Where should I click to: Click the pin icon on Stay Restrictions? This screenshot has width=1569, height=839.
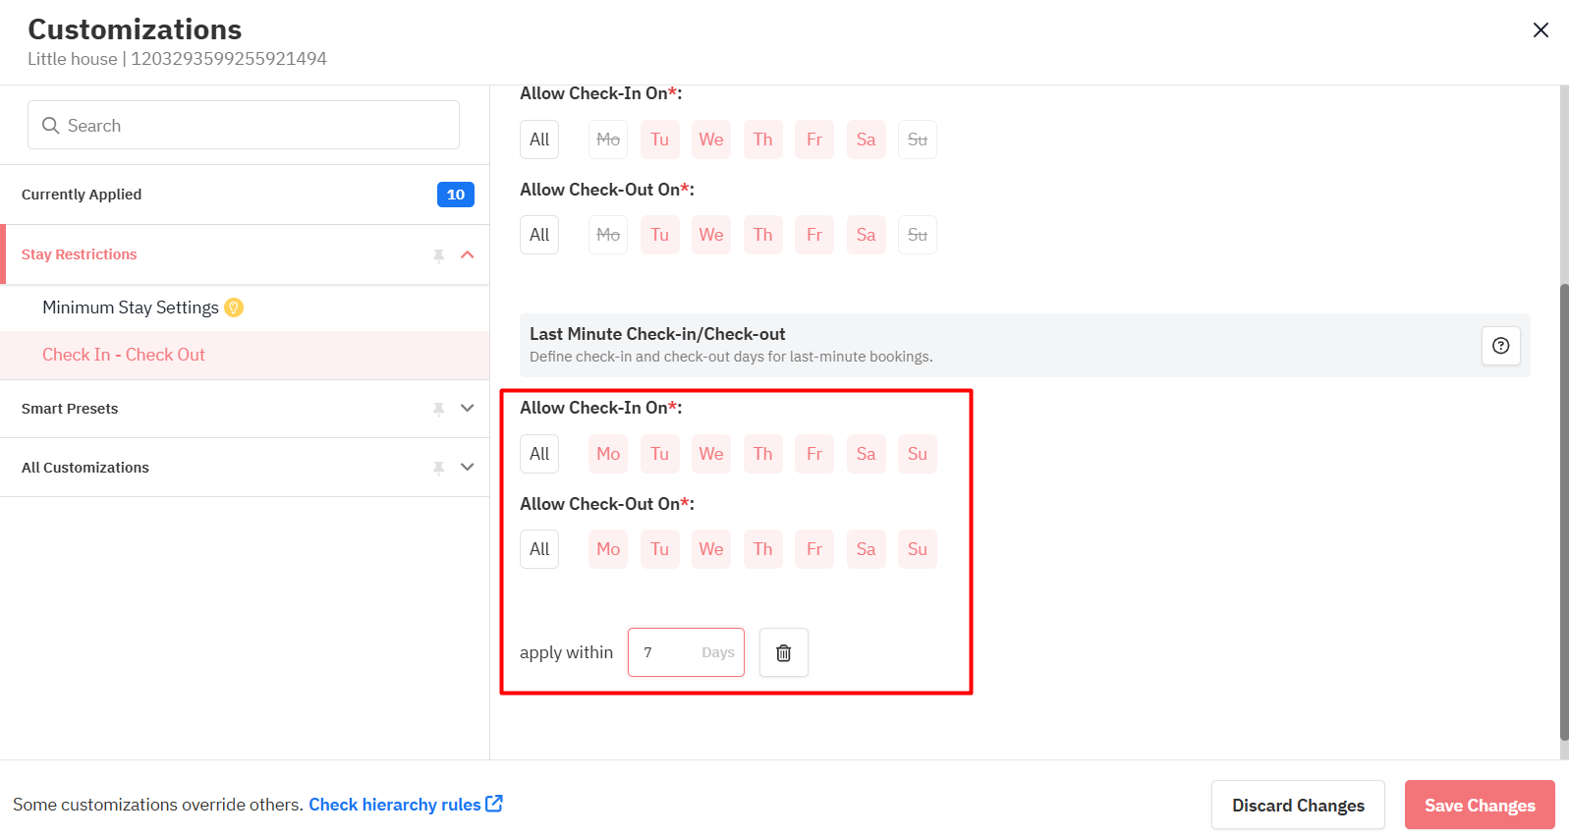pyautogui.click(x=438, y=255)
